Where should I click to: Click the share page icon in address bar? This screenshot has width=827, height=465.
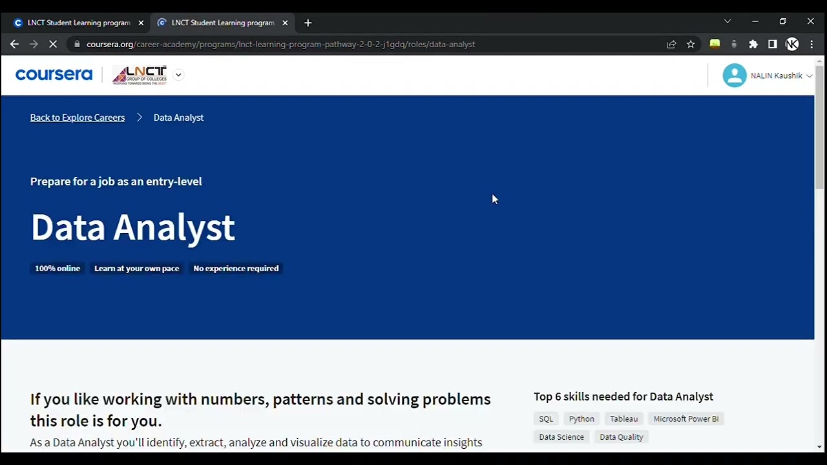tap(671, 44)
